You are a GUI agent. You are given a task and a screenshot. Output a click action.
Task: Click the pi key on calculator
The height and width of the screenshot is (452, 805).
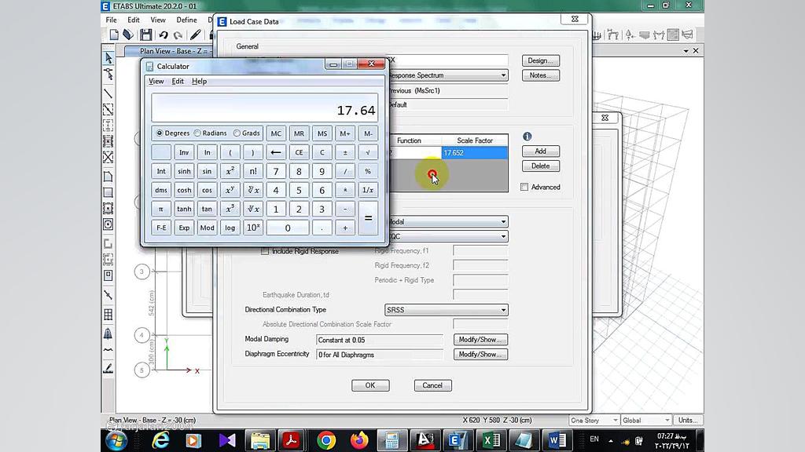160,209
